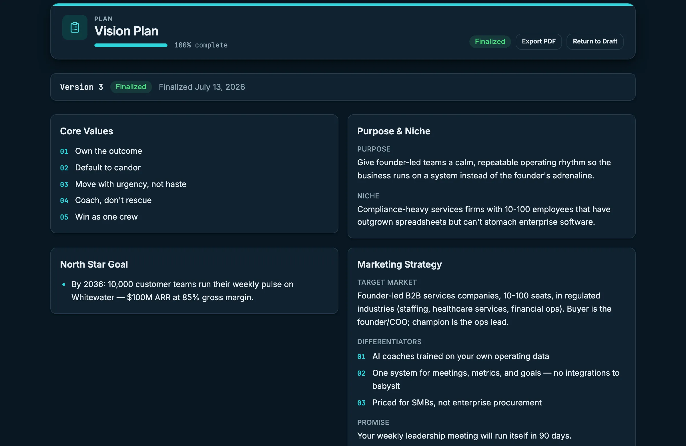The width and height of the screenshot is (686, 446).
Task: Click the PROMISE label
Action: [x=373, y=422]
